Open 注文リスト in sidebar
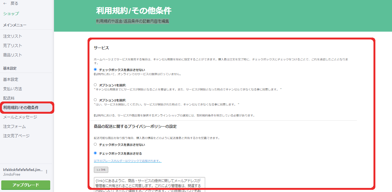 point(13,36)
